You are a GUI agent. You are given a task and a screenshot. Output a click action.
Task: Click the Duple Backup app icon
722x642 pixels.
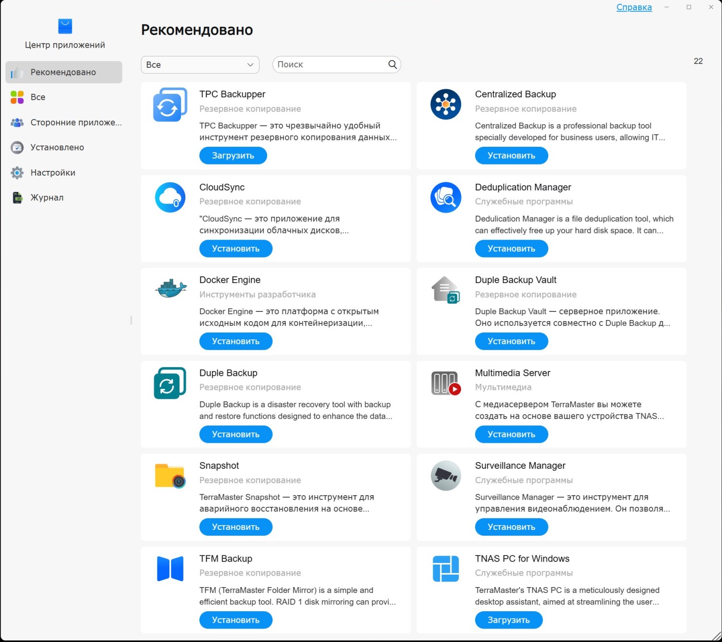(x=170, y=383)
